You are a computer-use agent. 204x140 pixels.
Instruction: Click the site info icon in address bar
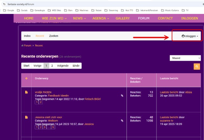pos(4,4)
